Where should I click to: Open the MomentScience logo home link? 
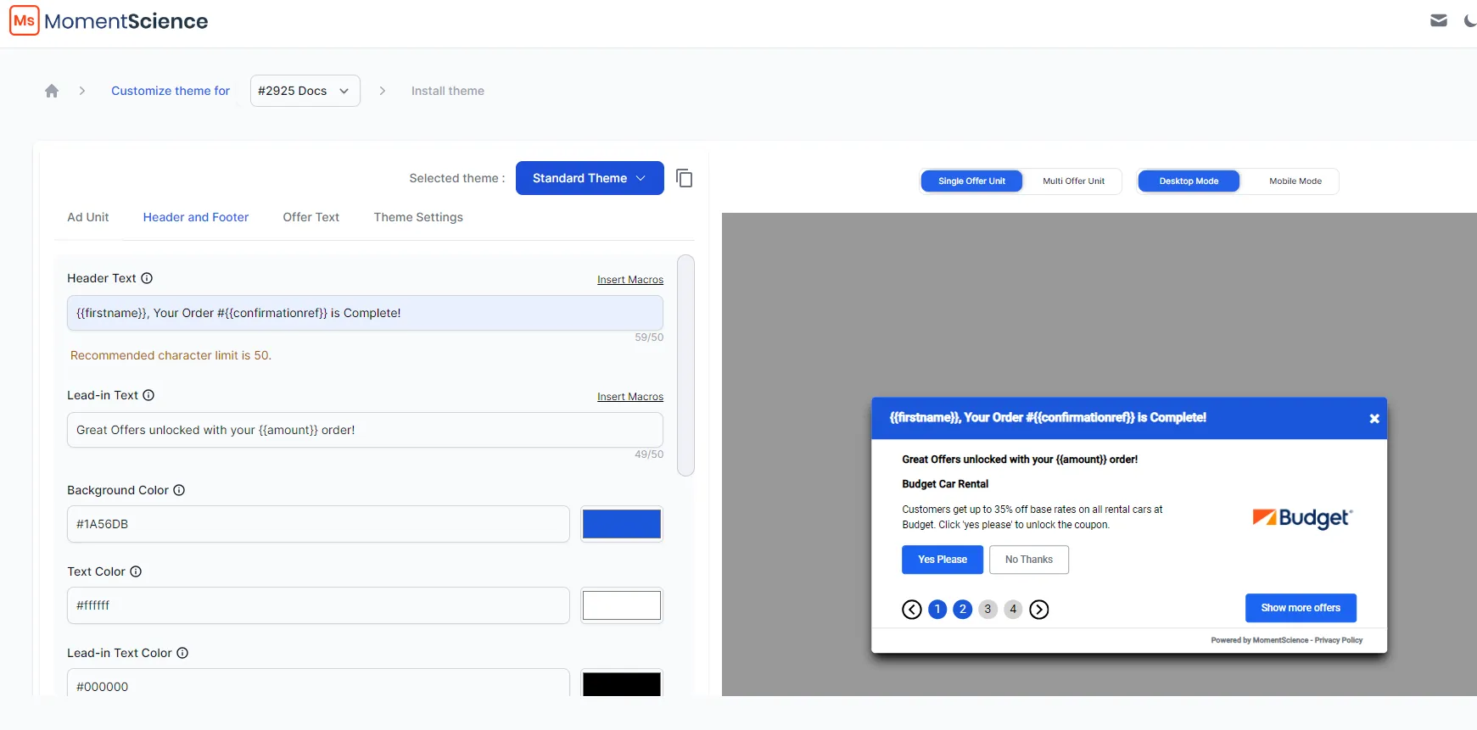click(x=109, y=21)
